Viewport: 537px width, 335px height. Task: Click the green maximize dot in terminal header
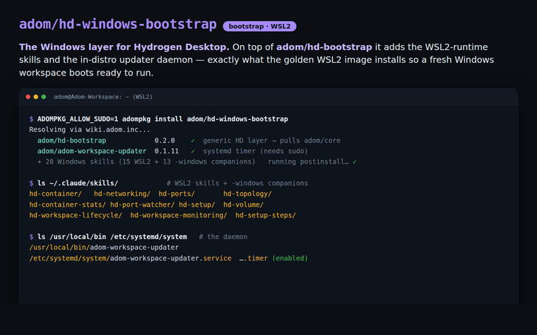pyautogui.click(x=44, y=97)
